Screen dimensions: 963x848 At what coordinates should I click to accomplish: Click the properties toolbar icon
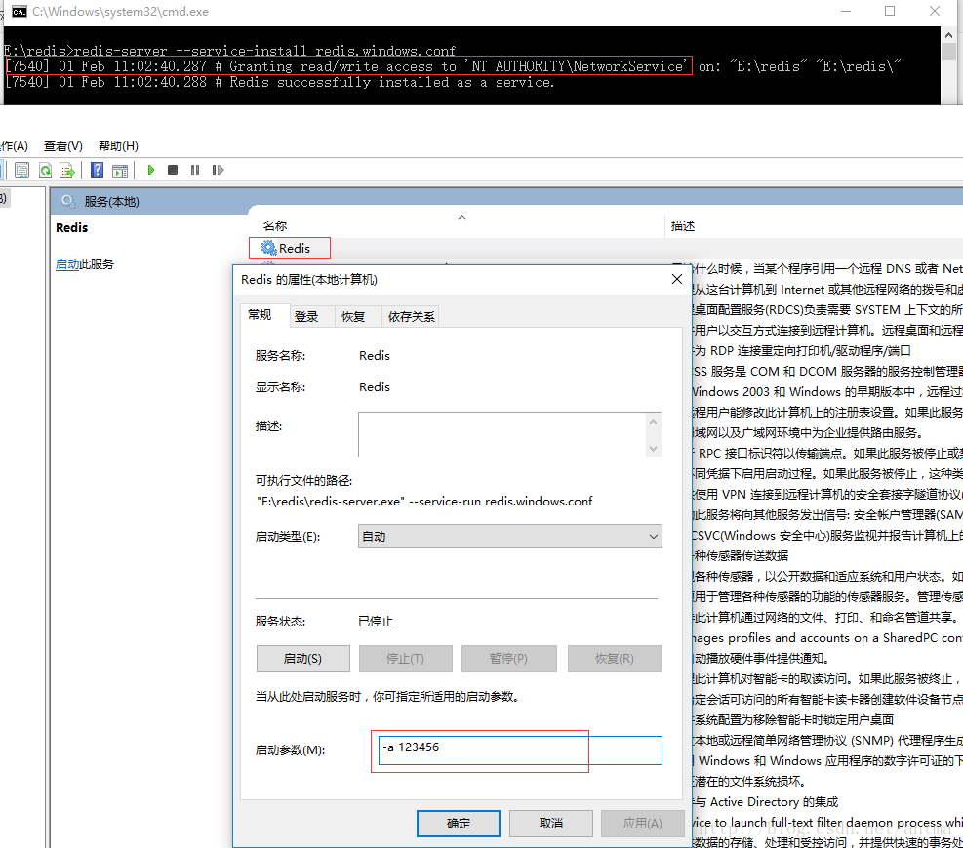point(21,170)
